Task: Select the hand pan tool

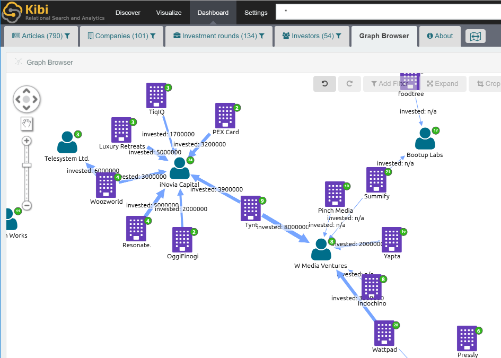Action: click(x=27, y=124)
